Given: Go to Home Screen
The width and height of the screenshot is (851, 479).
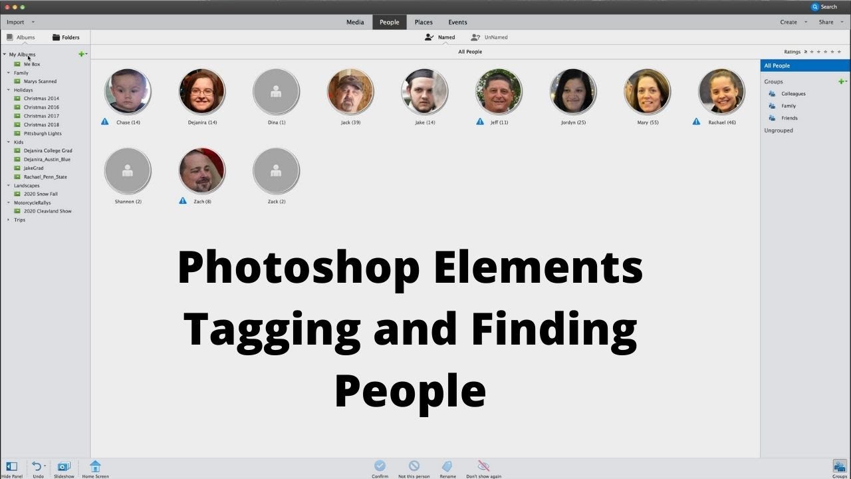Looking at the screenshot, I should [x=95, y=466].
